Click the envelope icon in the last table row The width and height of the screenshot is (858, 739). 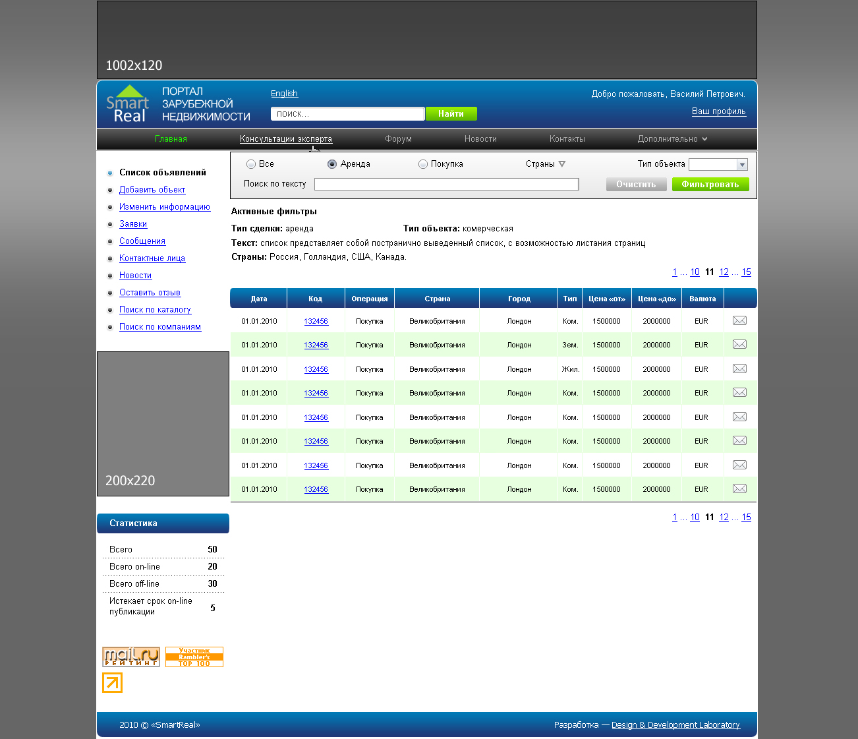(x=739, y=489)
